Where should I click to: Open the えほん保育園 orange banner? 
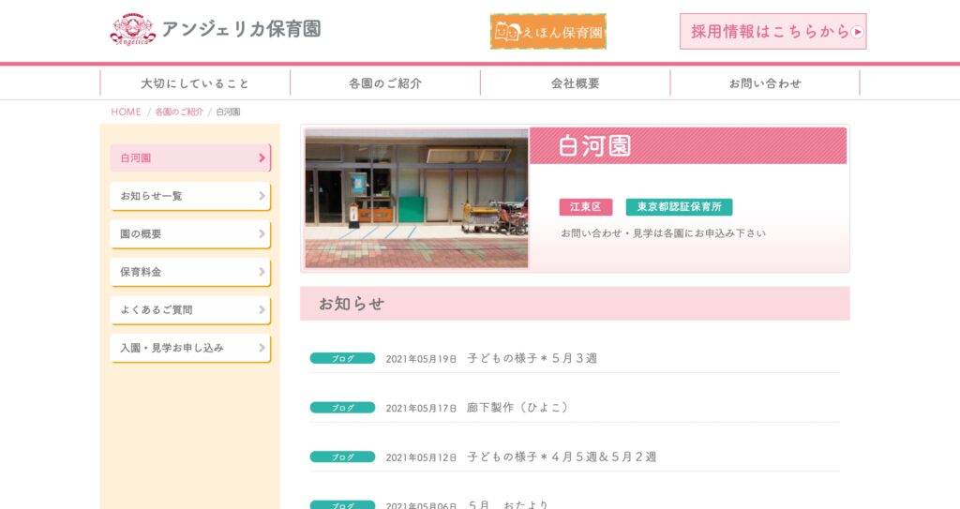point(547,32)
